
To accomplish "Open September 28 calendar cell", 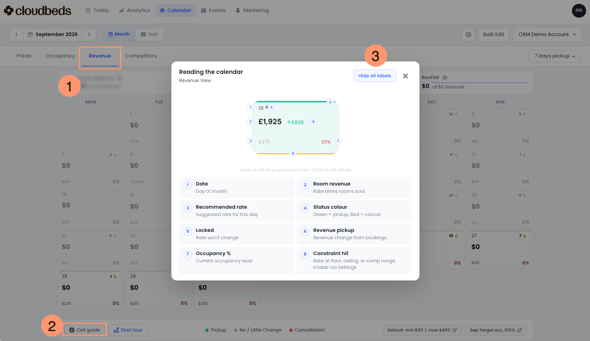I will (x=90, y=290).
